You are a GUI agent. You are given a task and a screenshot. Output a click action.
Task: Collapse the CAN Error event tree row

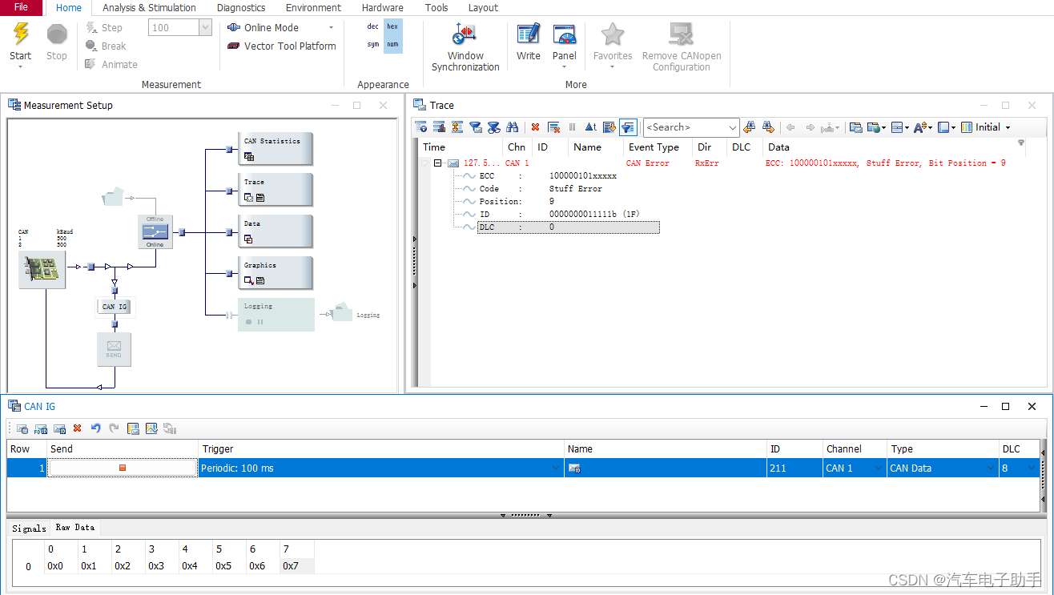coord(438,163)
